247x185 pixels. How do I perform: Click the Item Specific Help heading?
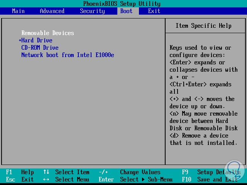pyautogui.click(x=203, y=26)
